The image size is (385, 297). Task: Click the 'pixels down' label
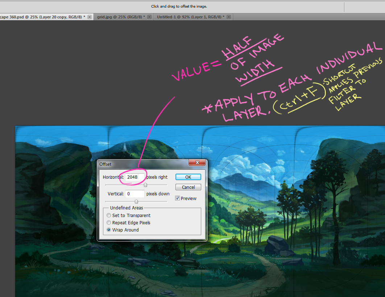click(x=158, y=194)
